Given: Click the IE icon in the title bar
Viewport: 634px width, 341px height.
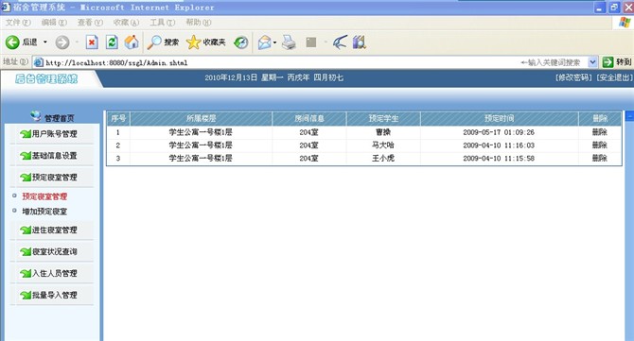Looking at the screenshot, I should pyautogui.click(x=6, y=7).
